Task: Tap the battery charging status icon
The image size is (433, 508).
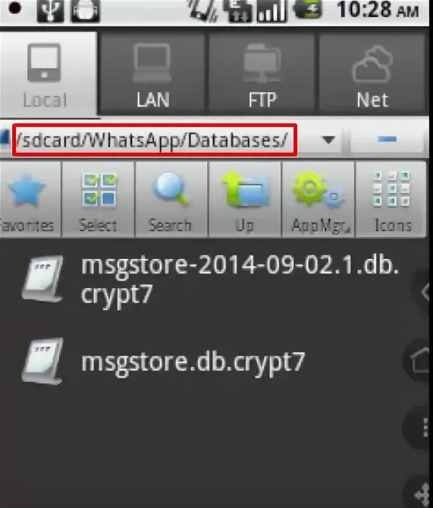Action: click(308, 9)
